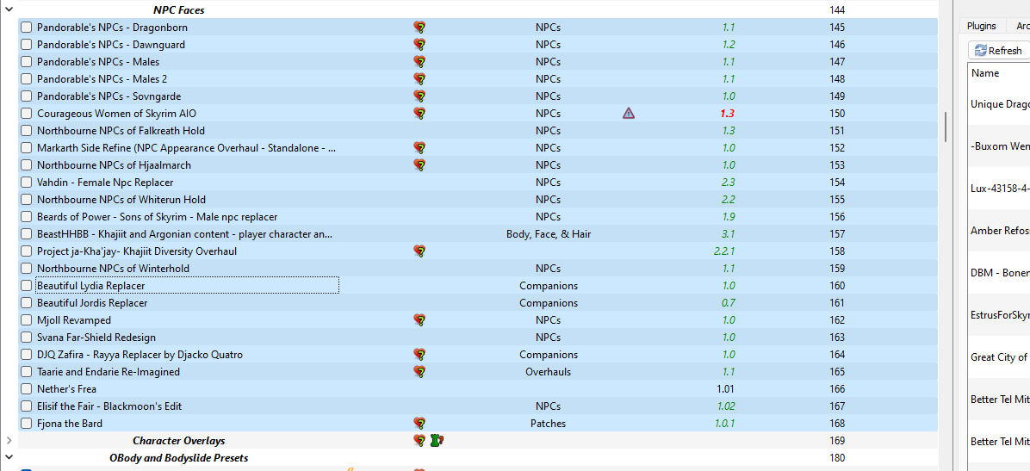Click conflict heart icon on Character Overlays separator

[x=419, y=440]
